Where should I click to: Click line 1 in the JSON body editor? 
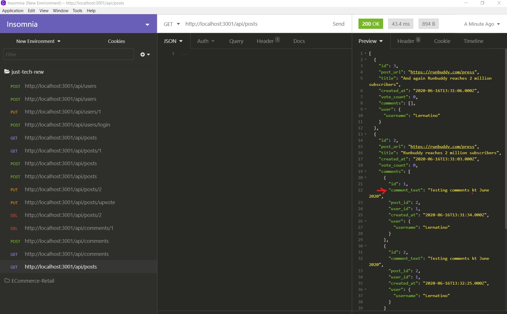(x=254, y=54)
